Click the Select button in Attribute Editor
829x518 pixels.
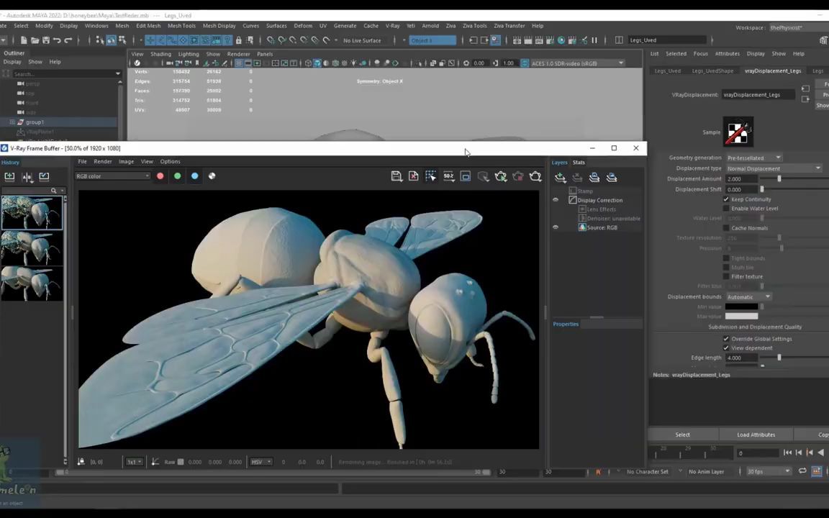[682, 435]
